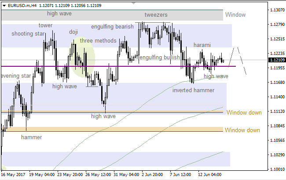Select the 'harami' text label
This screenshot has height=180, width=286.
[x=202, y=45]
